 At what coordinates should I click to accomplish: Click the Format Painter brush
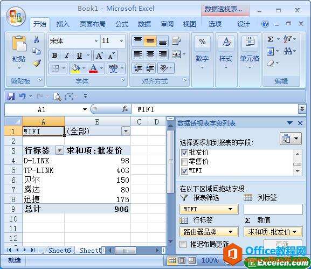[x=37, y=63]
